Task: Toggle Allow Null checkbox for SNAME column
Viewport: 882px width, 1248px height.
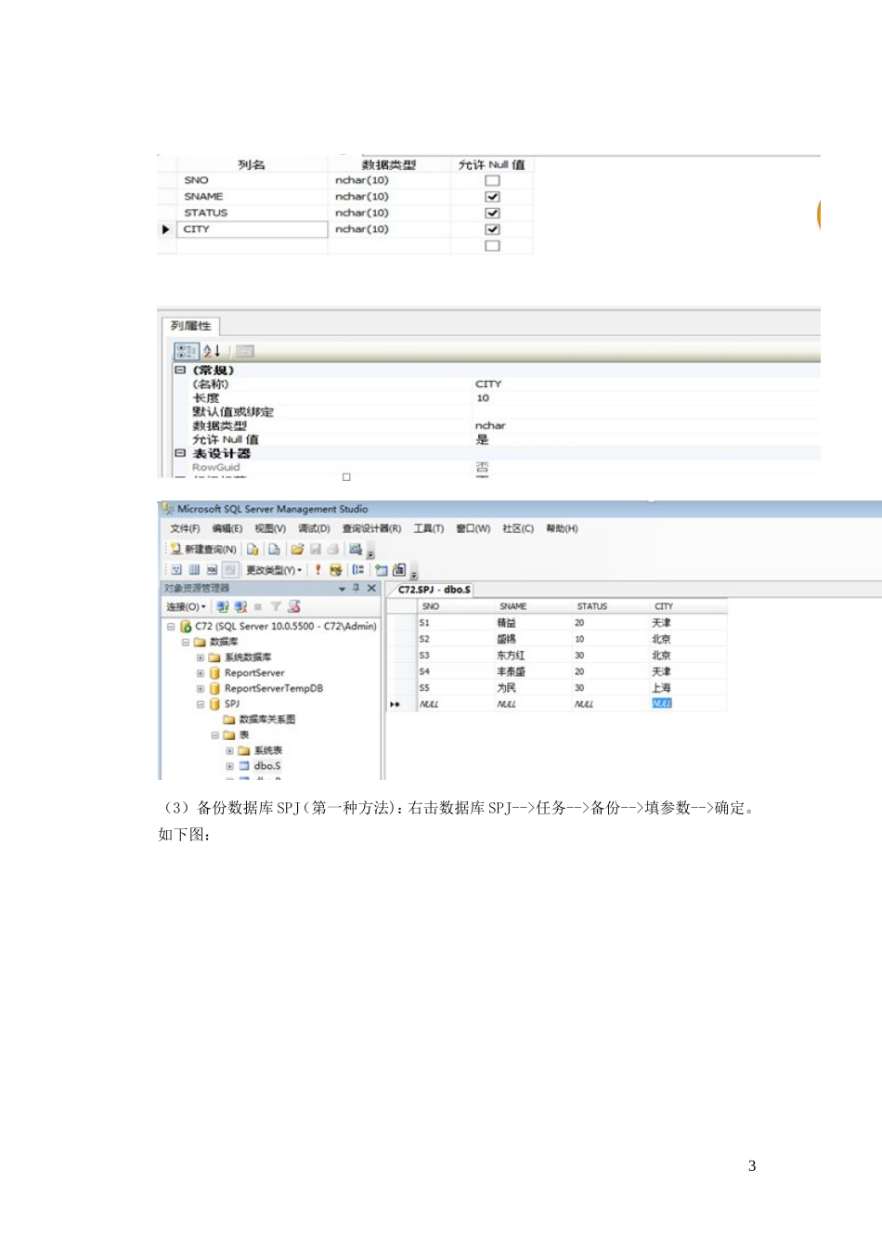Action: click(492, 196)
